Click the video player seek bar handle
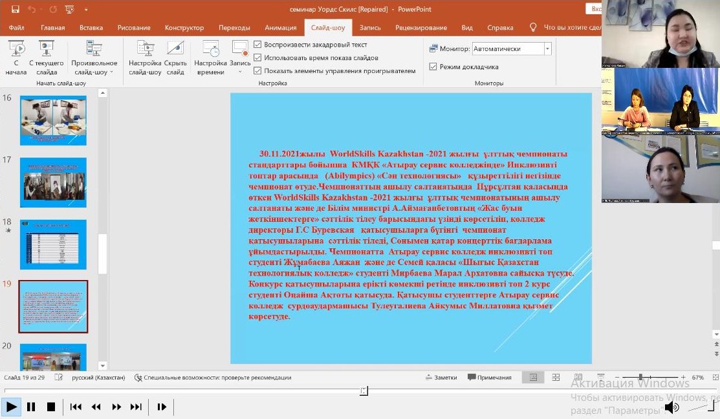720x419 pixels. pos(364,391)
